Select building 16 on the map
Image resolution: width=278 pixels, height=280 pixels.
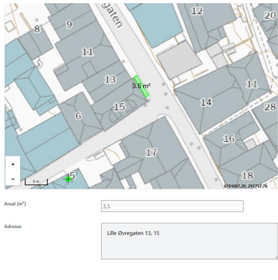tap(229, 138)
